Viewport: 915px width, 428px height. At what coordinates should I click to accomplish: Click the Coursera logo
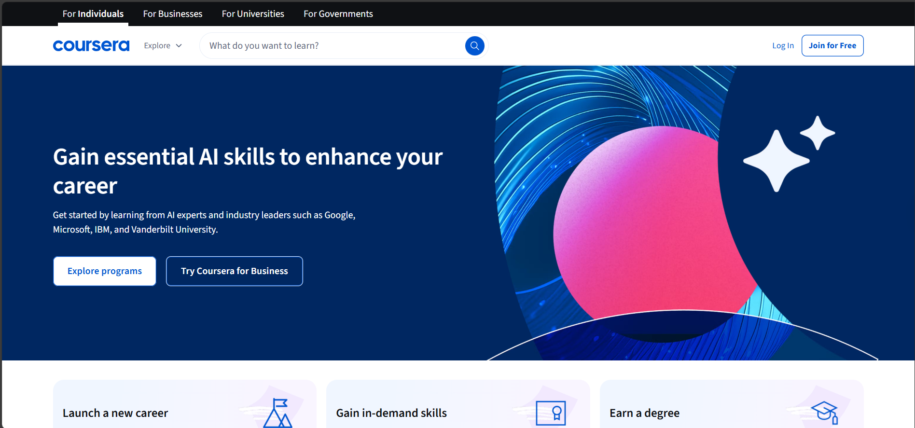(x=91, y=46)
